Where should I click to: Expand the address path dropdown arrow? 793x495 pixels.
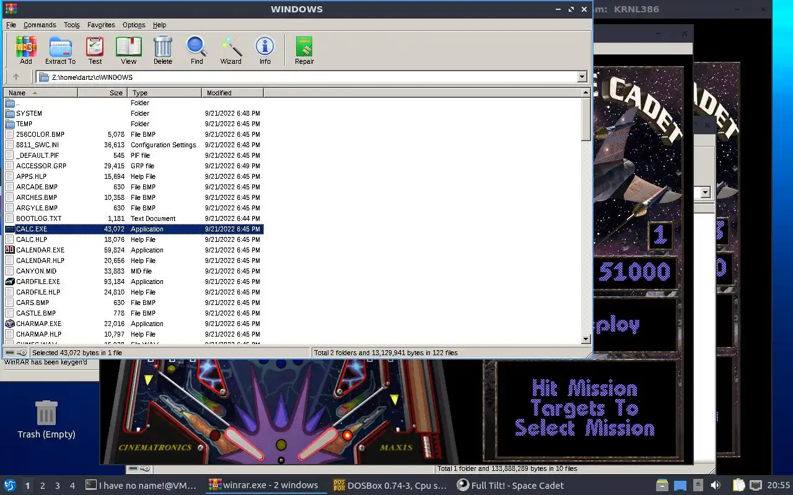click(582, 77)
